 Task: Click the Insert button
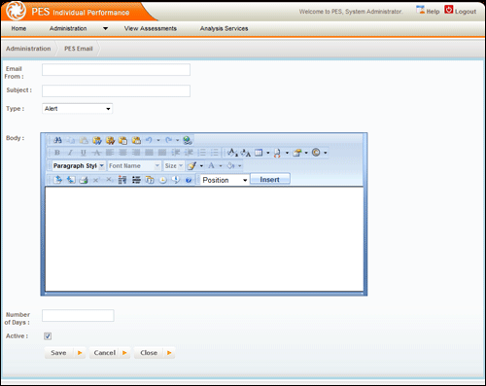(x=270, y=180)
